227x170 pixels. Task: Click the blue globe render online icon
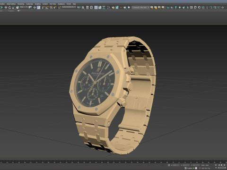(129, 8)
